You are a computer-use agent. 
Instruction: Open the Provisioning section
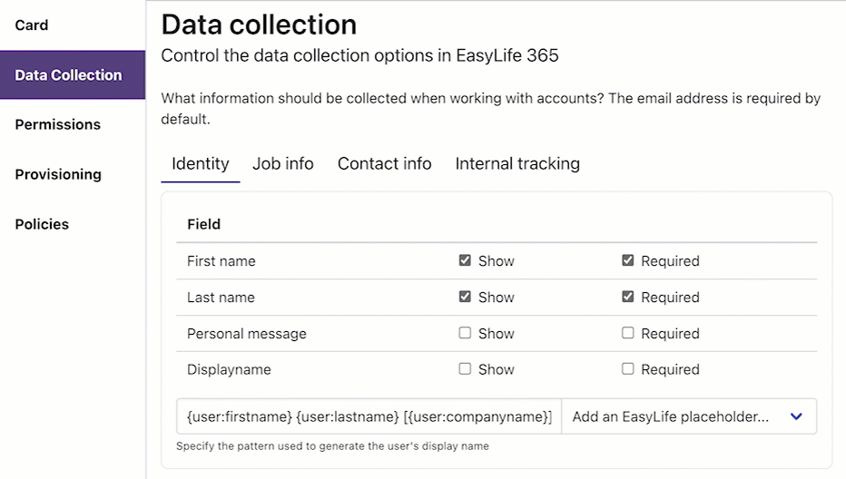[x=58, y=174]
